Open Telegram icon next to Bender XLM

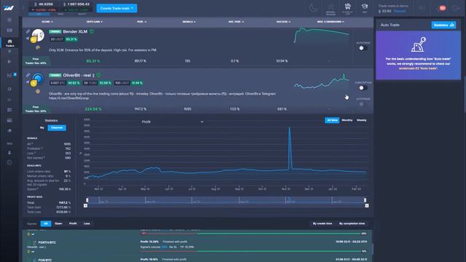pos(28,39)
